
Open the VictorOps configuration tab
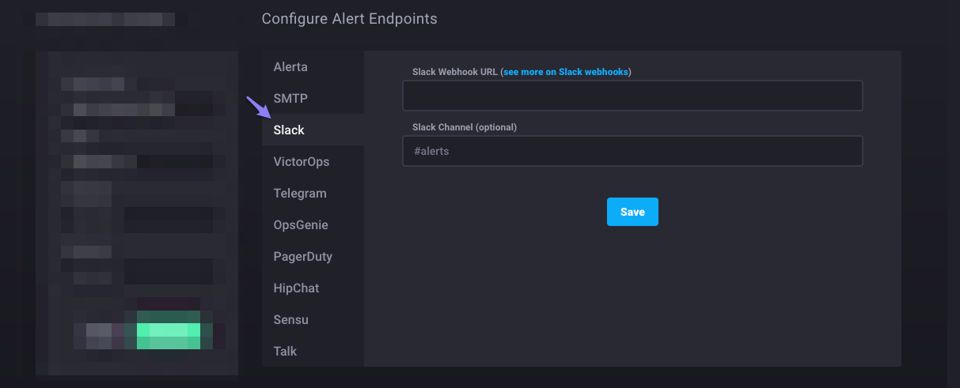[301, 162]
